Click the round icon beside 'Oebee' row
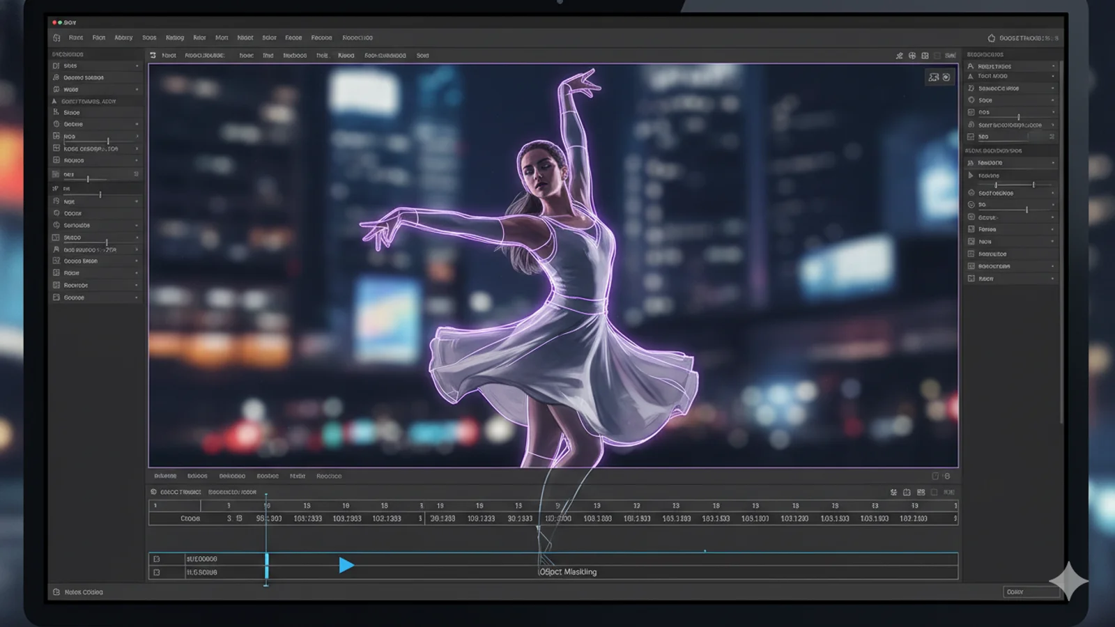 (56, 124)
